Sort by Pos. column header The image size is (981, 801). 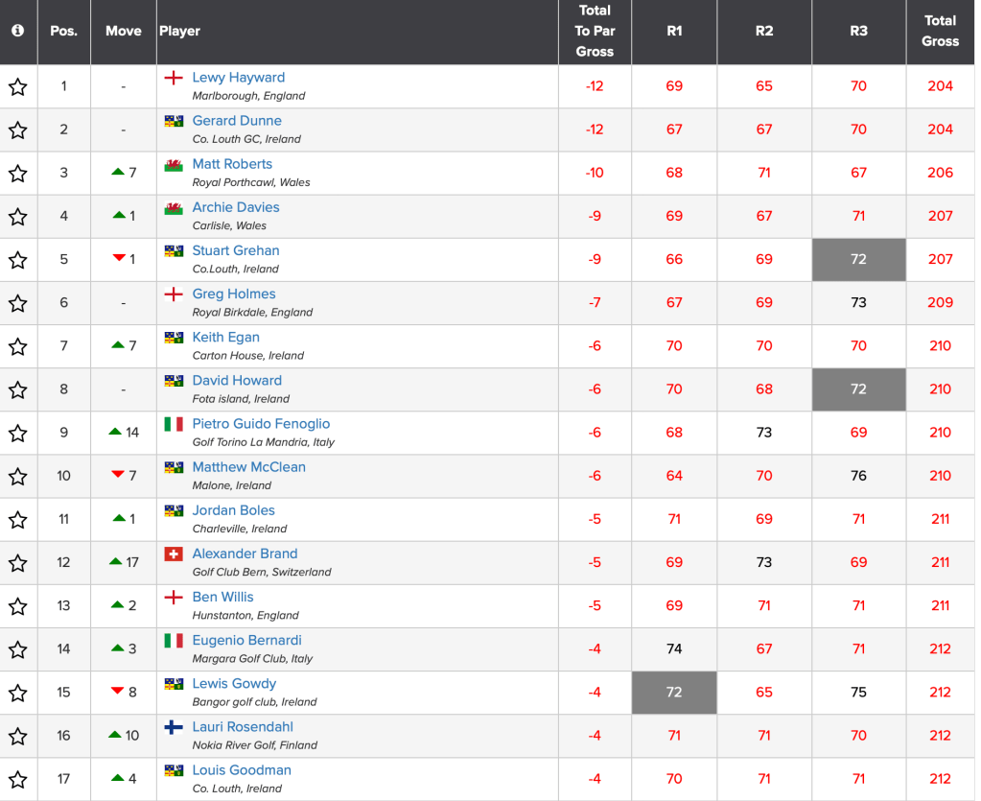(x=63, y=31)
